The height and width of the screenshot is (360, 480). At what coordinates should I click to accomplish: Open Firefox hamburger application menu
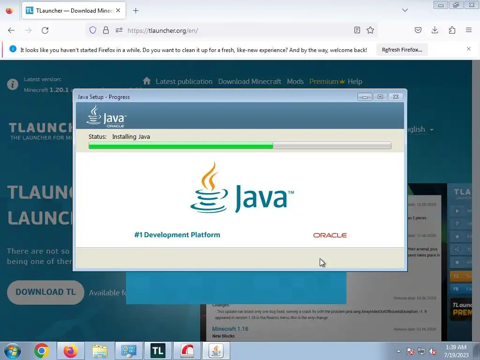[x=469, y=30]
